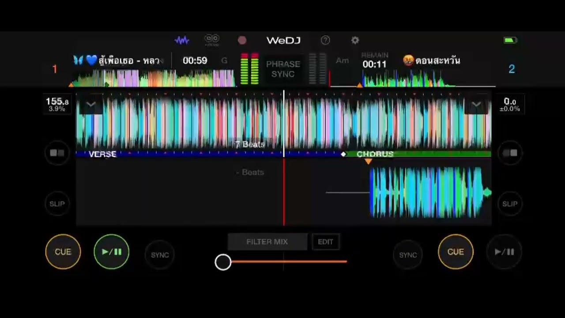Tap the orange crossfader track
The width and height of the screenshot is (565, 318).
tap(289, 262)
